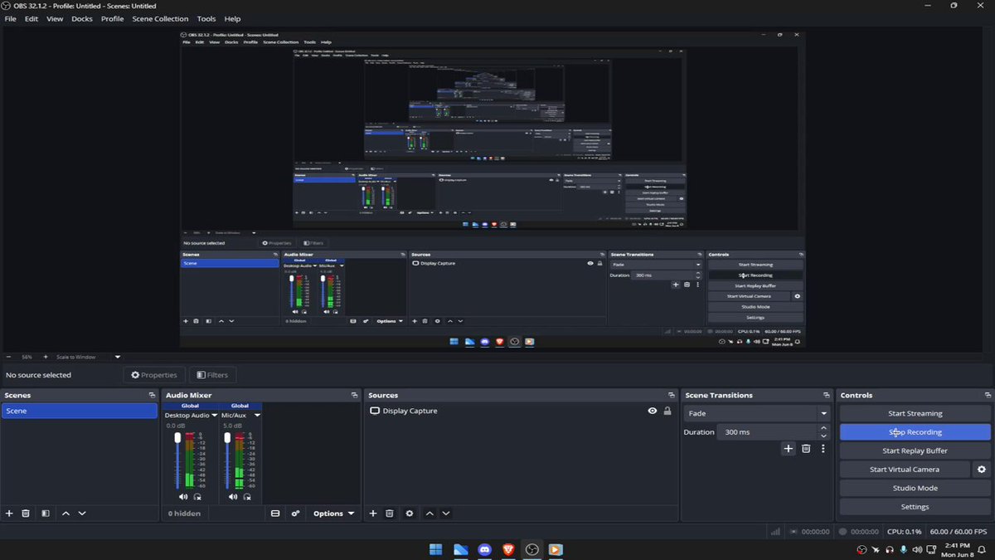995x560 pixels.
Task: Mute the Desktop Audio channel
Action: pos(183,497)
